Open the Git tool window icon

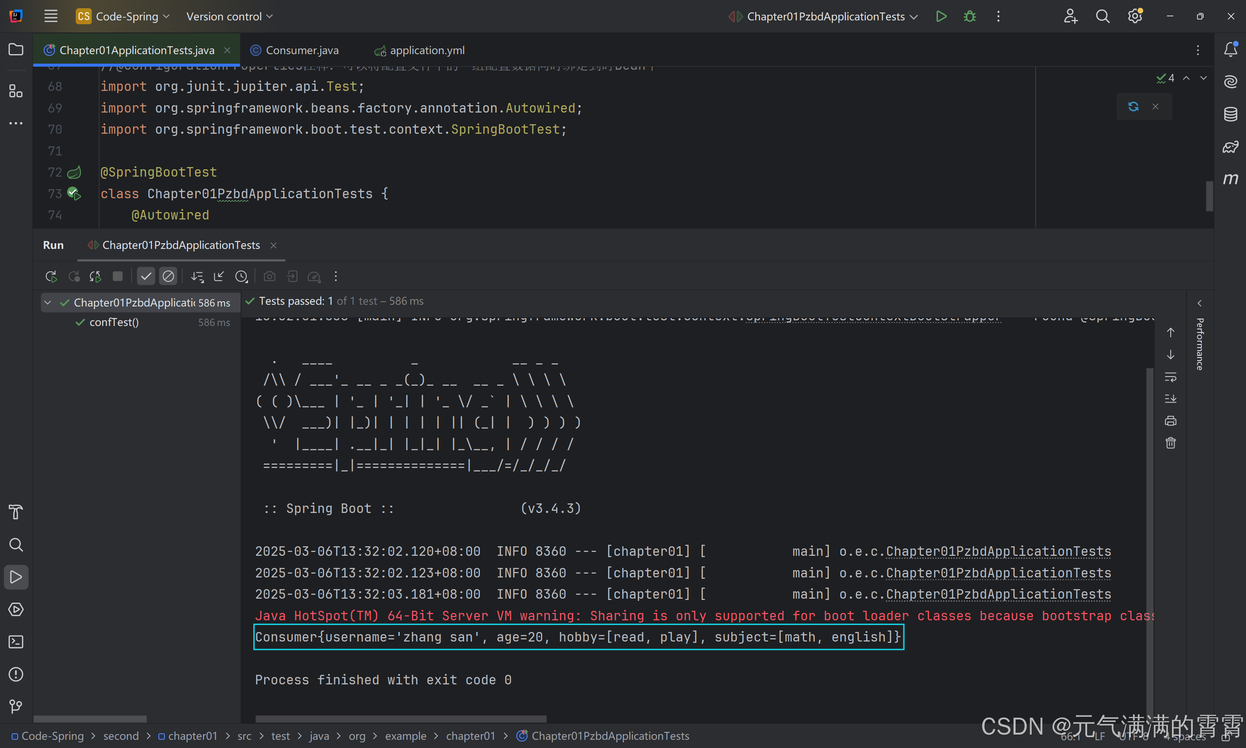point(16,706)
